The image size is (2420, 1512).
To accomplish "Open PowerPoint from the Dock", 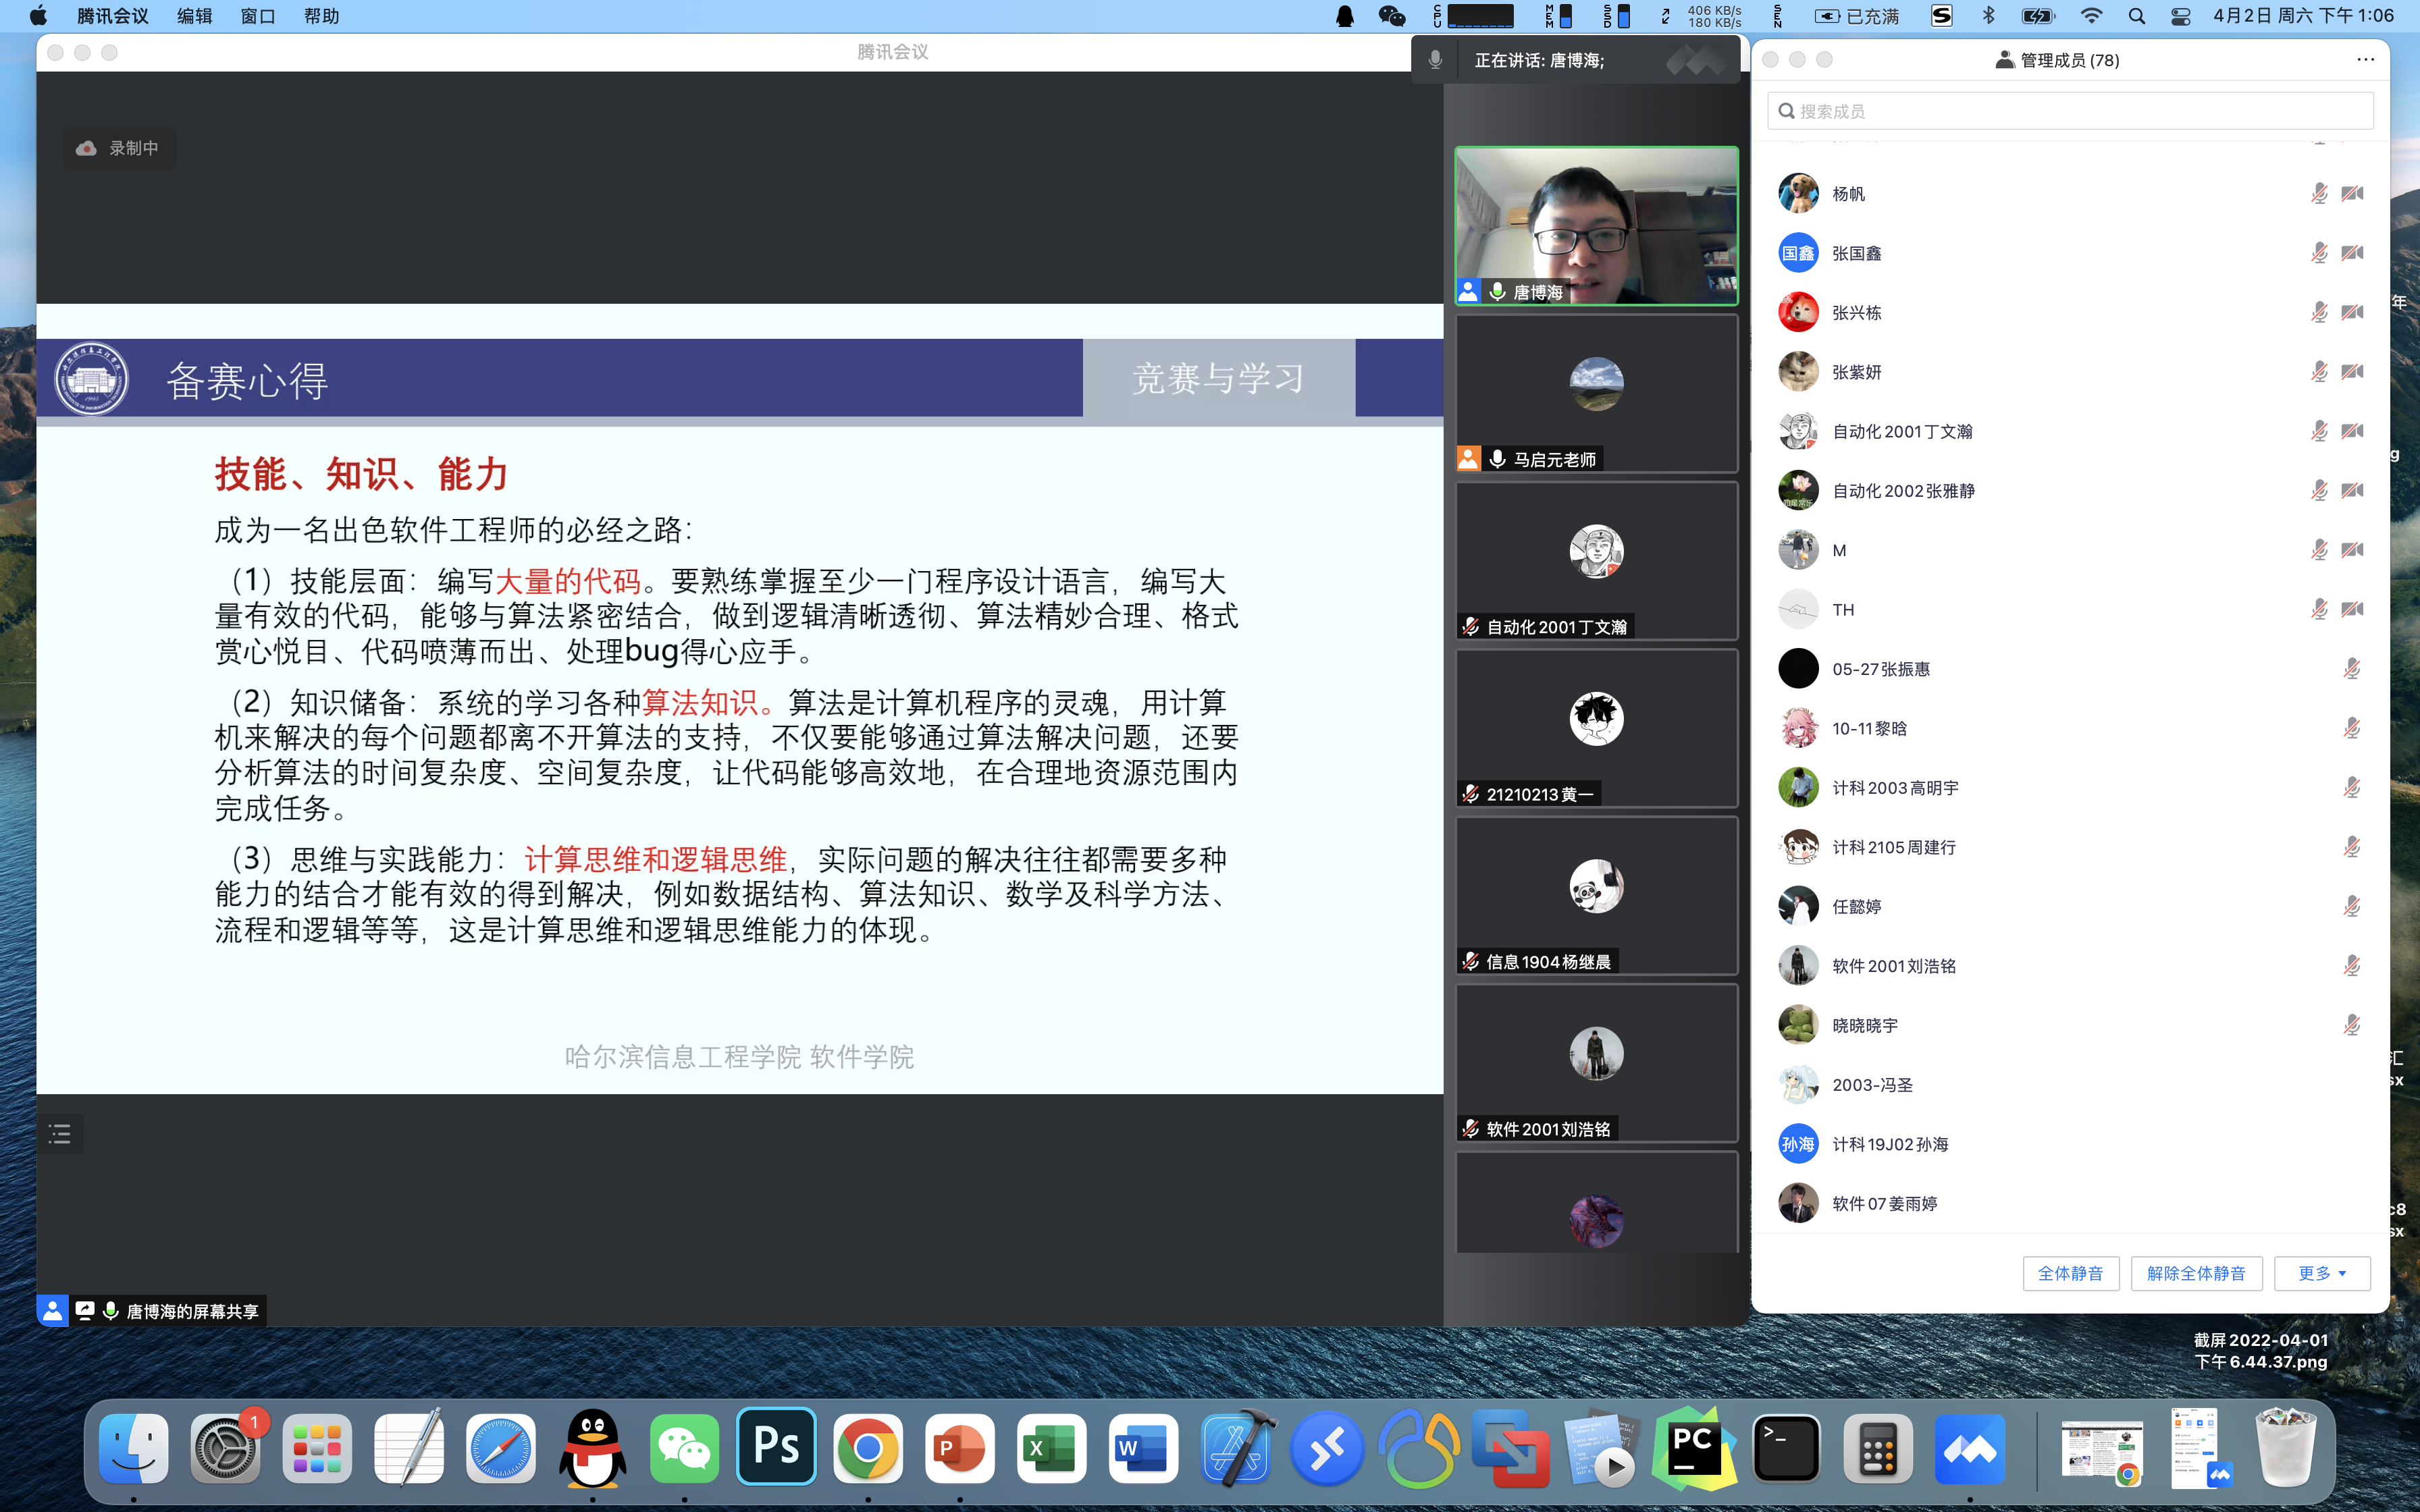I will [960, 1448].
